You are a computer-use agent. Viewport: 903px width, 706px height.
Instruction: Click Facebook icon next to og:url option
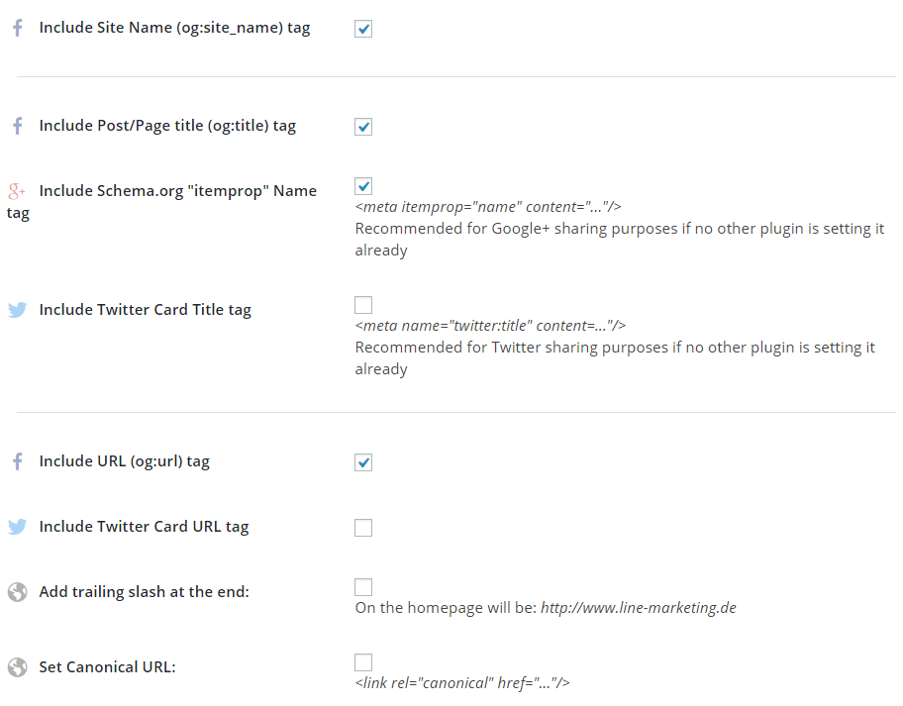pyautogui.click(x=18, y=461)
